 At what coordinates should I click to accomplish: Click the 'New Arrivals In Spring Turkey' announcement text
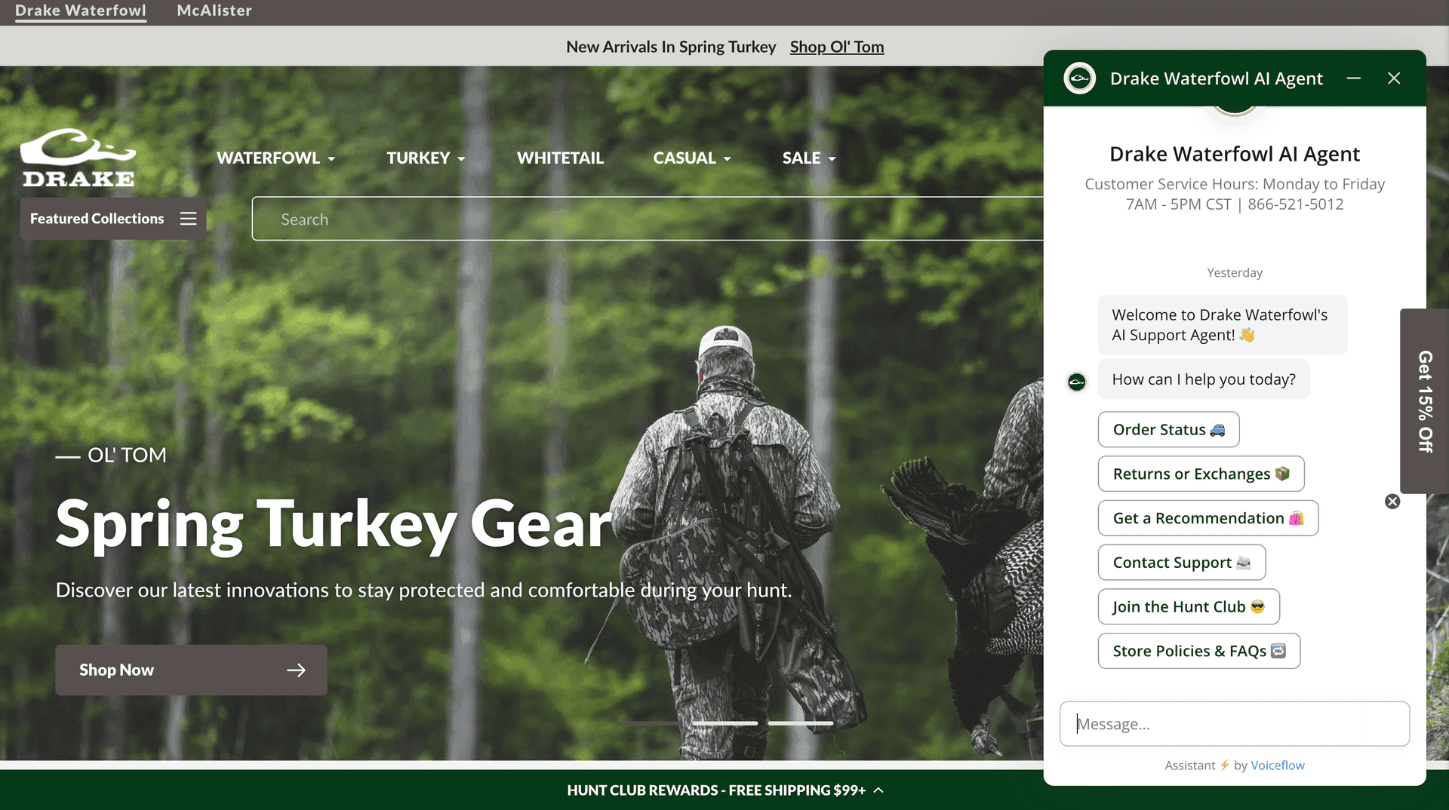(671, 47)
